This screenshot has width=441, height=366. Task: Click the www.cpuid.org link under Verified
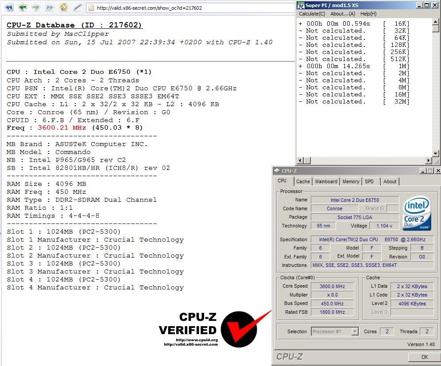point(197,340)
